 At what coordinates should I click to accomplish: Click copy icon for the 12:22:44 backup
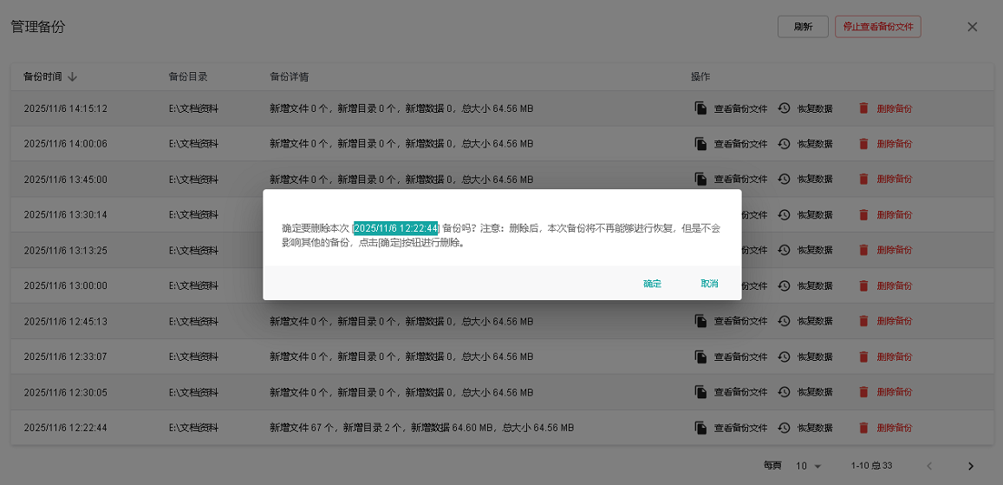point(700,428)
